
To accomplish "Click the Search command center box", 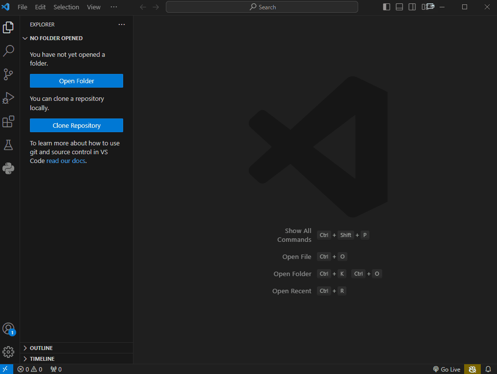I will point(262,7).
